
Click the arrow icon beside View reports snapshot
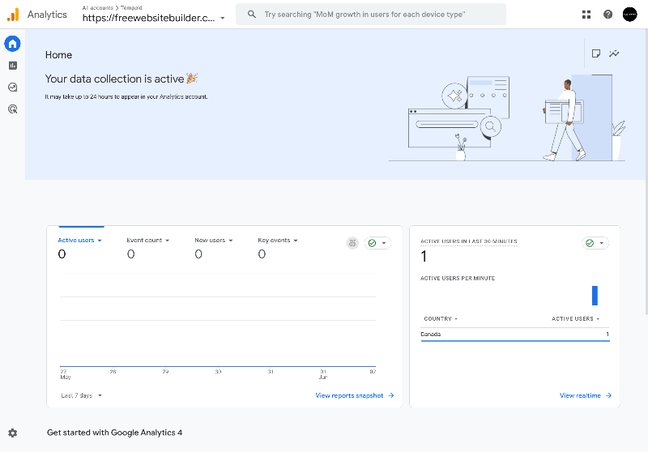pos(391,395)
